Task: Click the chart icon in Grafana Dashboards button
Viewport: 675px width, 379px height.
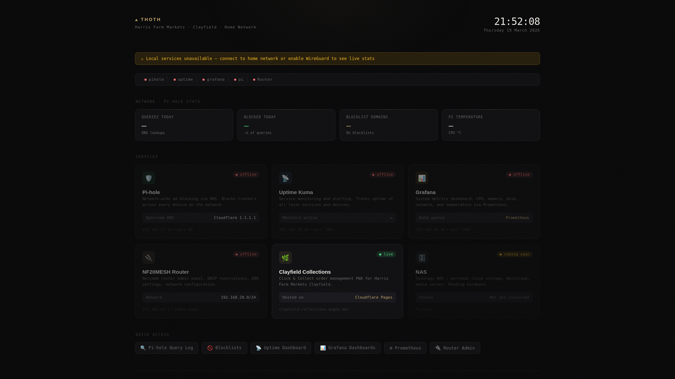Action: point(323,348)
